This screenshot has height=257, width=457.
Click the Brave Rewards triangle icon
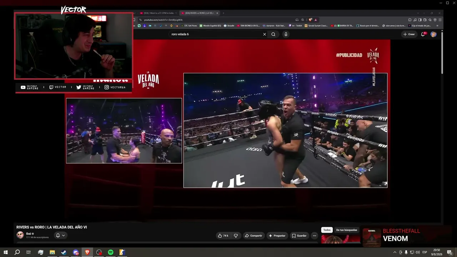tap(316, 20)
